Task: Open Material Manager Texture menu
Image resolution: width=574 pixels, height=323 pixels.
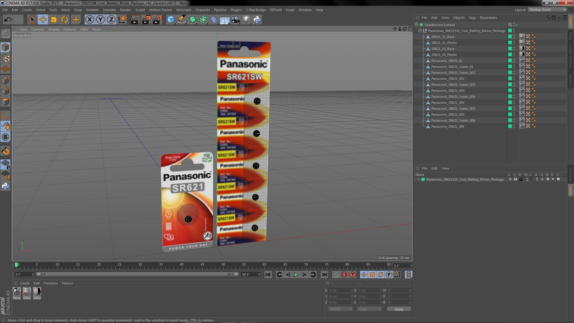Action: [x=67, y=283]
